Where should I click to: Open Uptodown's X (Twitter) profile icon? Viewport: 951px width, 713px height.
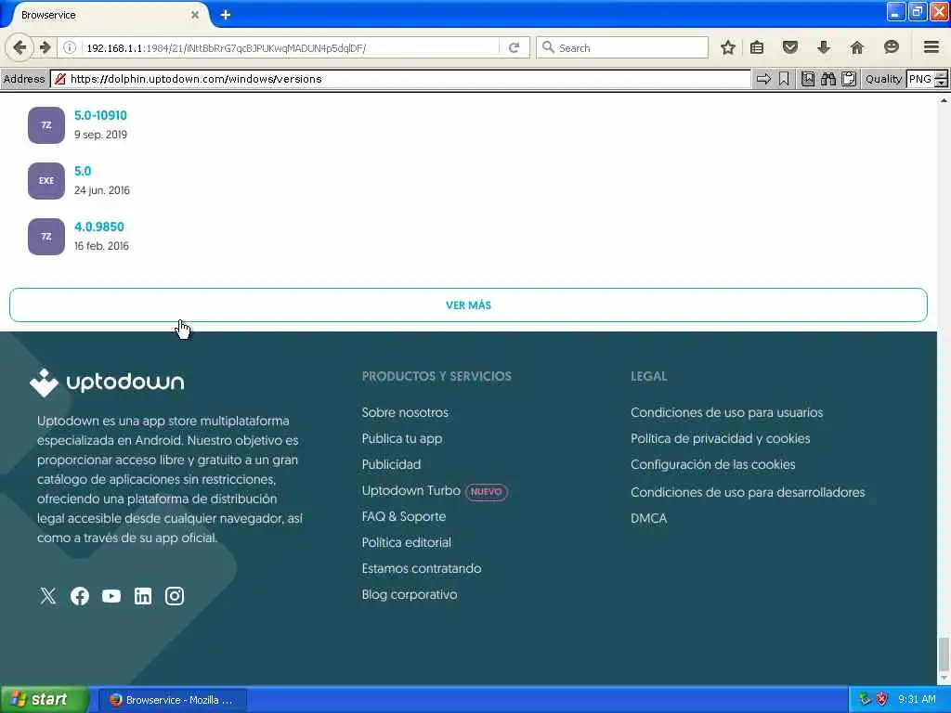[x=48, y=596]
